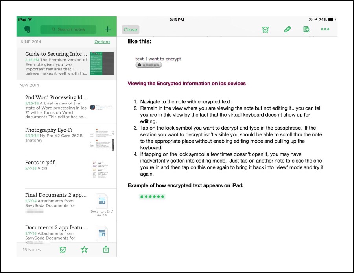Image resolution: width=354 pixels, height=273 pixels.
Task: Open the Options menu for June 2014
Action: point(102,42)
